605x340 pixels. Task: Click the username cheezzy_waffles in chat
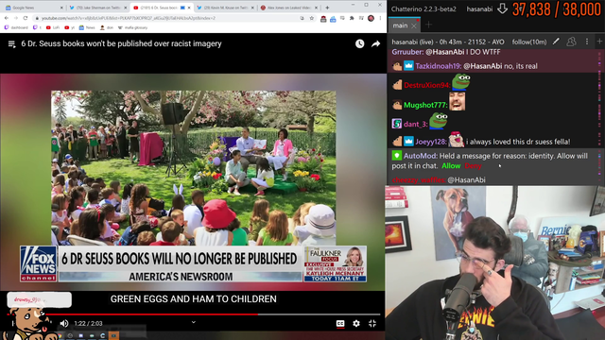418,180
